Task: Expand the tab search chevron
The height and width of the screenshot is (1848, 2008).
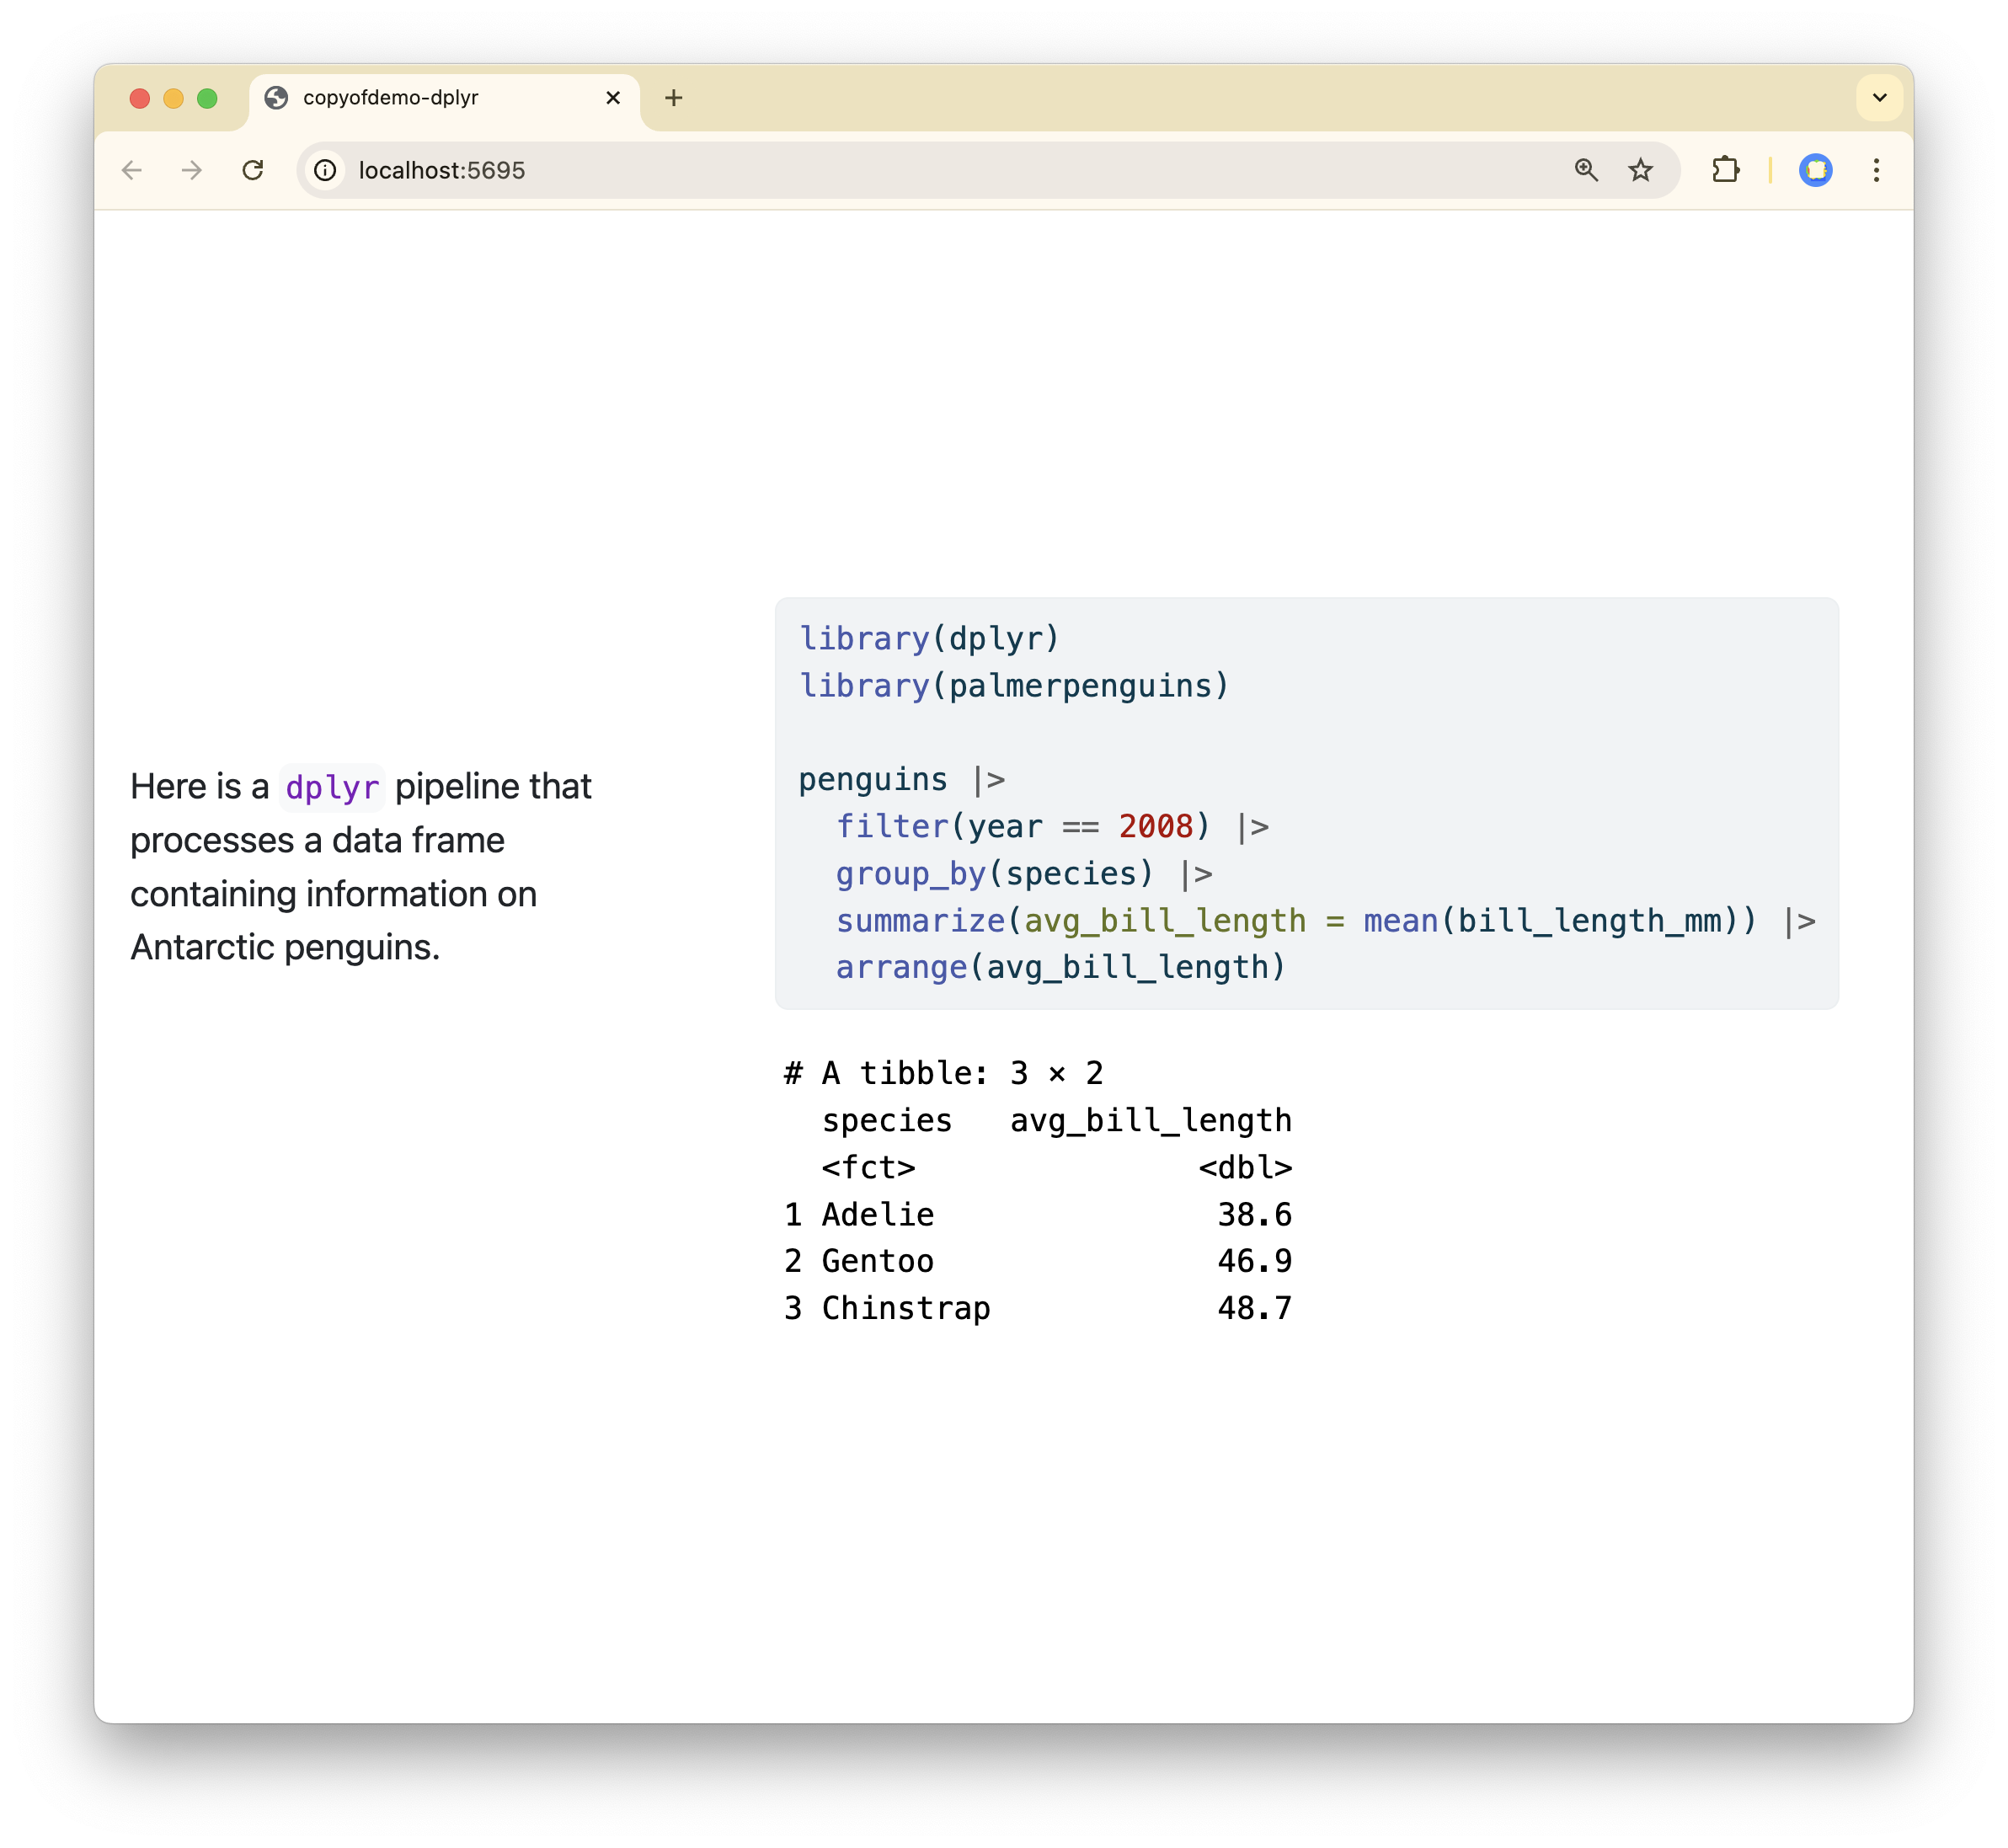Action: (1879, 98)
